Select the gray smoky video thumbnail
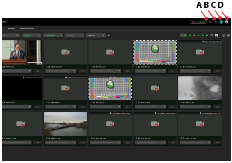Viewport: 232px width, 163px height. (x=200, y=88)
